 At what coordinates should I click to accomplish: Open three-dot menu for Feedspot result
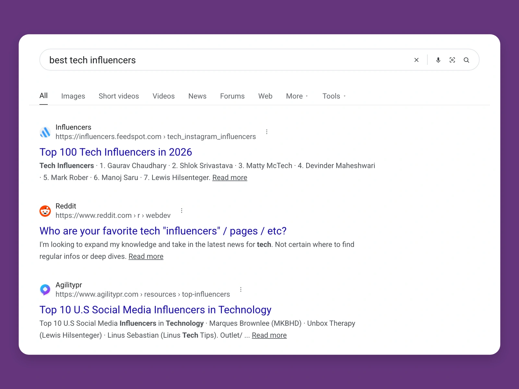point(267,132)
